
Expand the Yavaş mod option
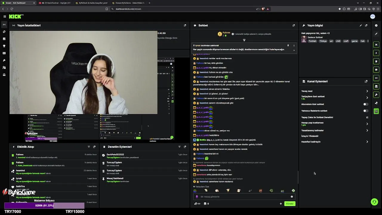tap(367, 91)
